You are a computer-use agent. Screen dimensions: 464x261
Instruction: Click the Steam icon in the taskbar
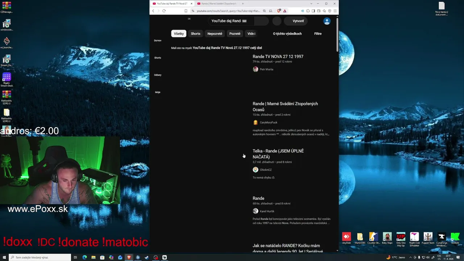click(x=146, y=257)
